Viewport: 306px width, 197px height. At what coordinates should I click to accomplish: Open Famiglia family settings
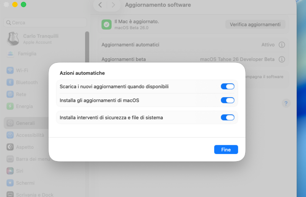pyautogui.click(x=27, y=54)
